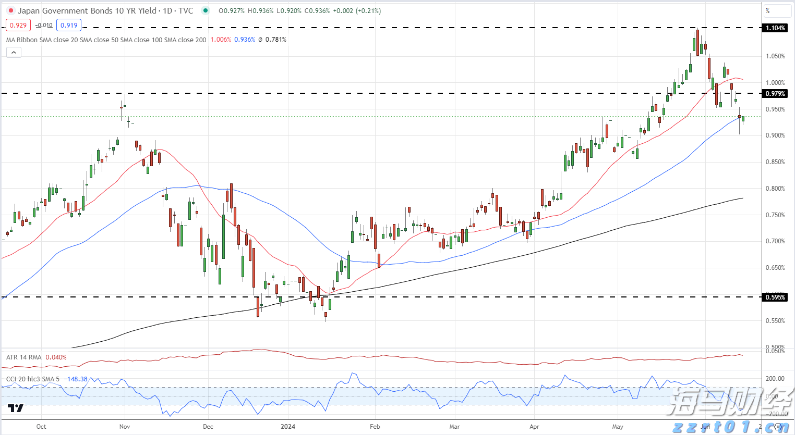
Task: Click the 1.050% price axis label
Action: (x=775, y=56)
